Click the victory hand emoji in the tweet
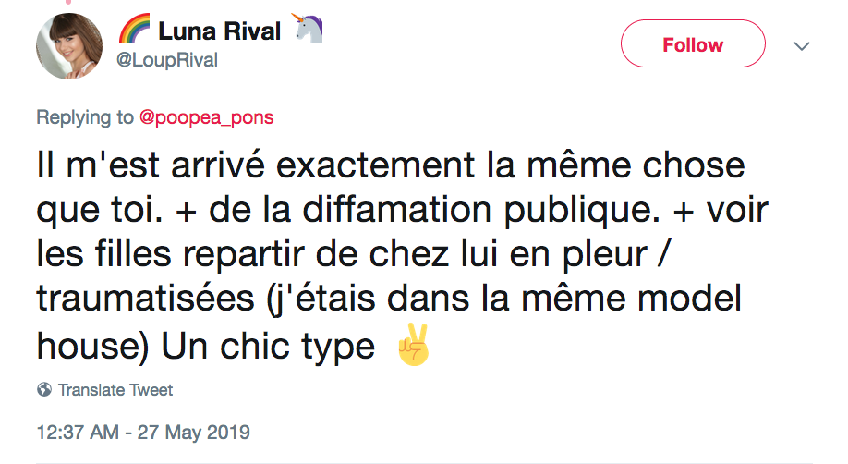 (x=413, y=347)
